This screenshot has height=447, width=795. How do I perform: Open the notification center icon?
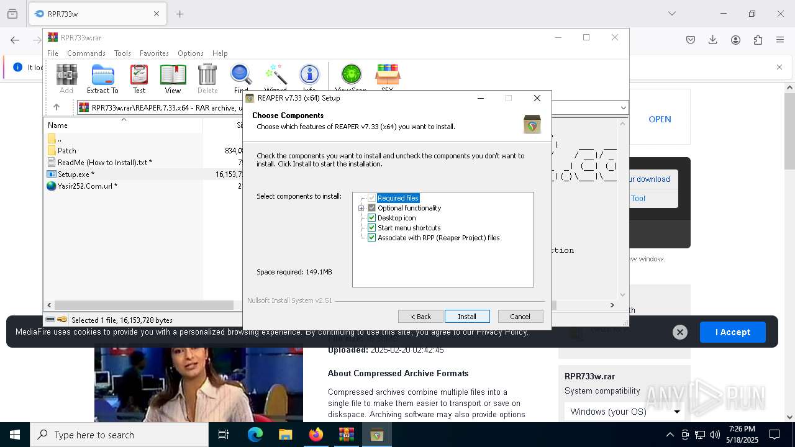[775, 435]
